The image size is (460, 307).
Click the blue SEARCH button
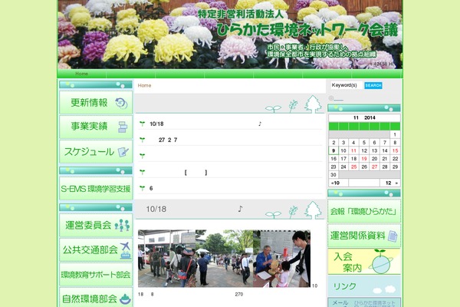pos(373,85)
